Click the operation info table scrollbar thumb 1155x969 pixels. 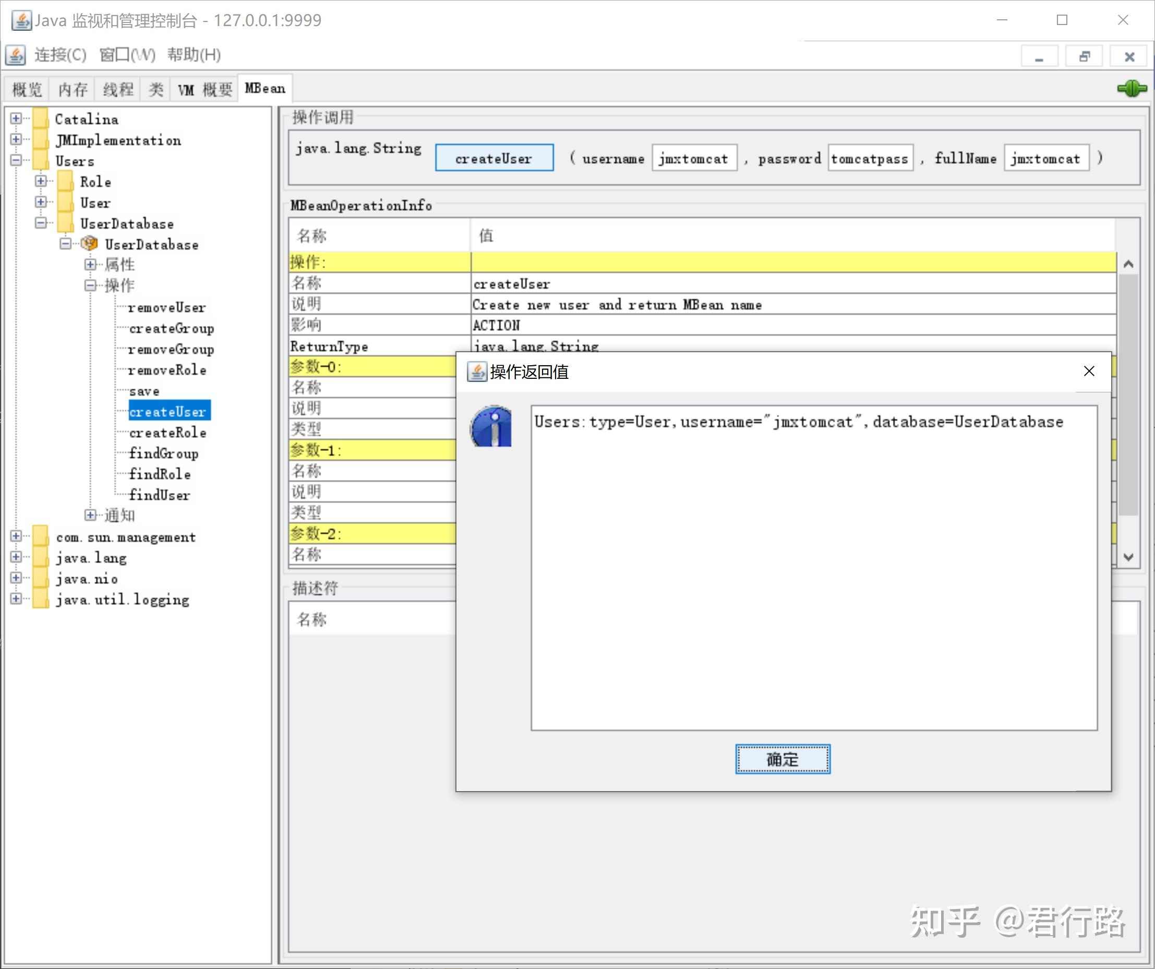pyautogui.click(x=1128, y=395)
